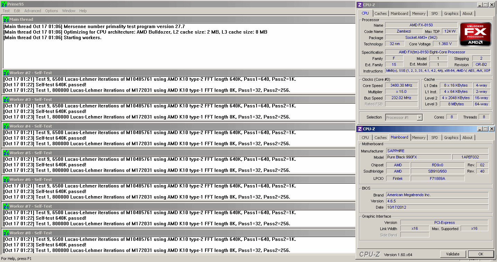Click the Bus Speed value 232.02 MHz
This screenshot has width=497, height=262.
(401, 98)
